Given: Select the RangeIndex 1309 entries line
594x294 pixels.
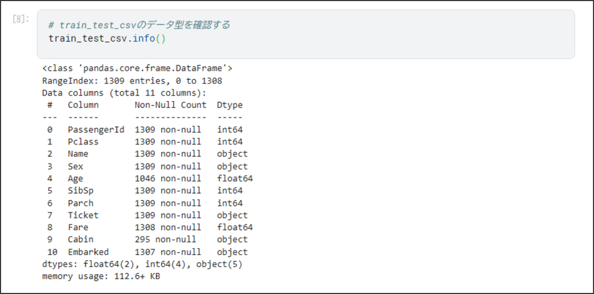Looking at the screenshot, I should (132, 81).
